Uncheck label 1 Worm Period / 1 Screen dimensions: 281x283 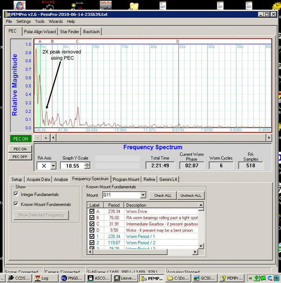tap(92, 236)
